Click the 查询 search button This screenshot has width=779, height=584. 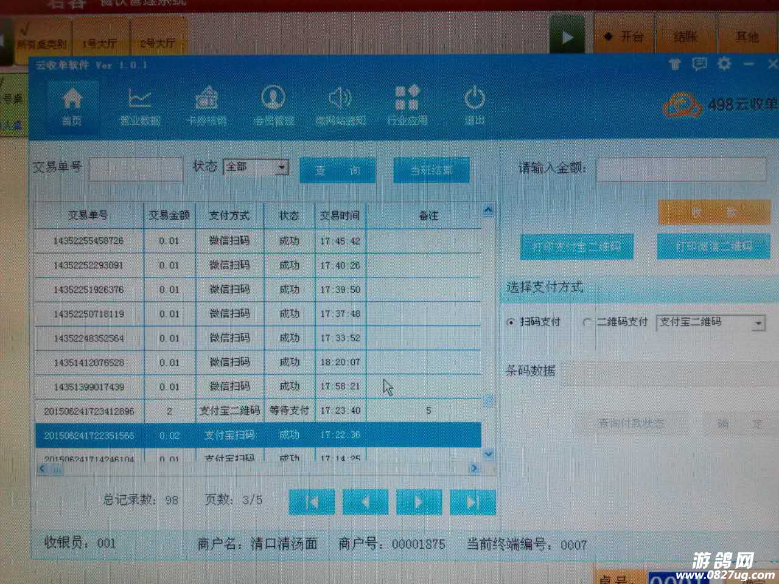337,171
